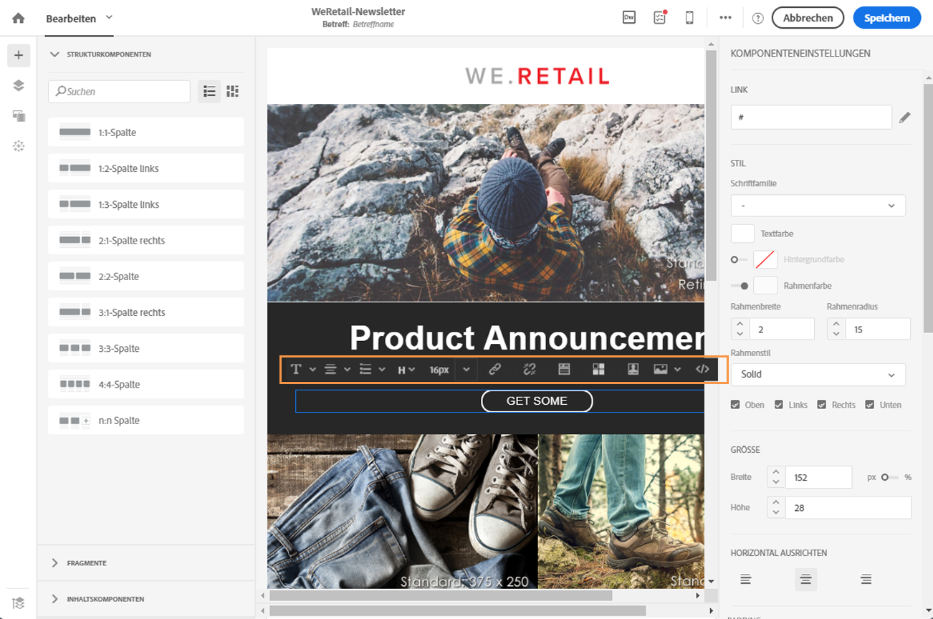Click the bullet list toolbar icon
The height and width of the screenshot is (619, 933).
[365, 369]
